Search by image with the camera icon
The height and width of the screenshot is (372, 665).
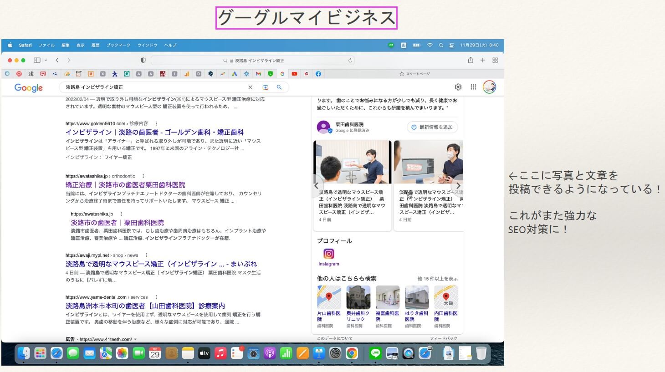click(266, 87)
